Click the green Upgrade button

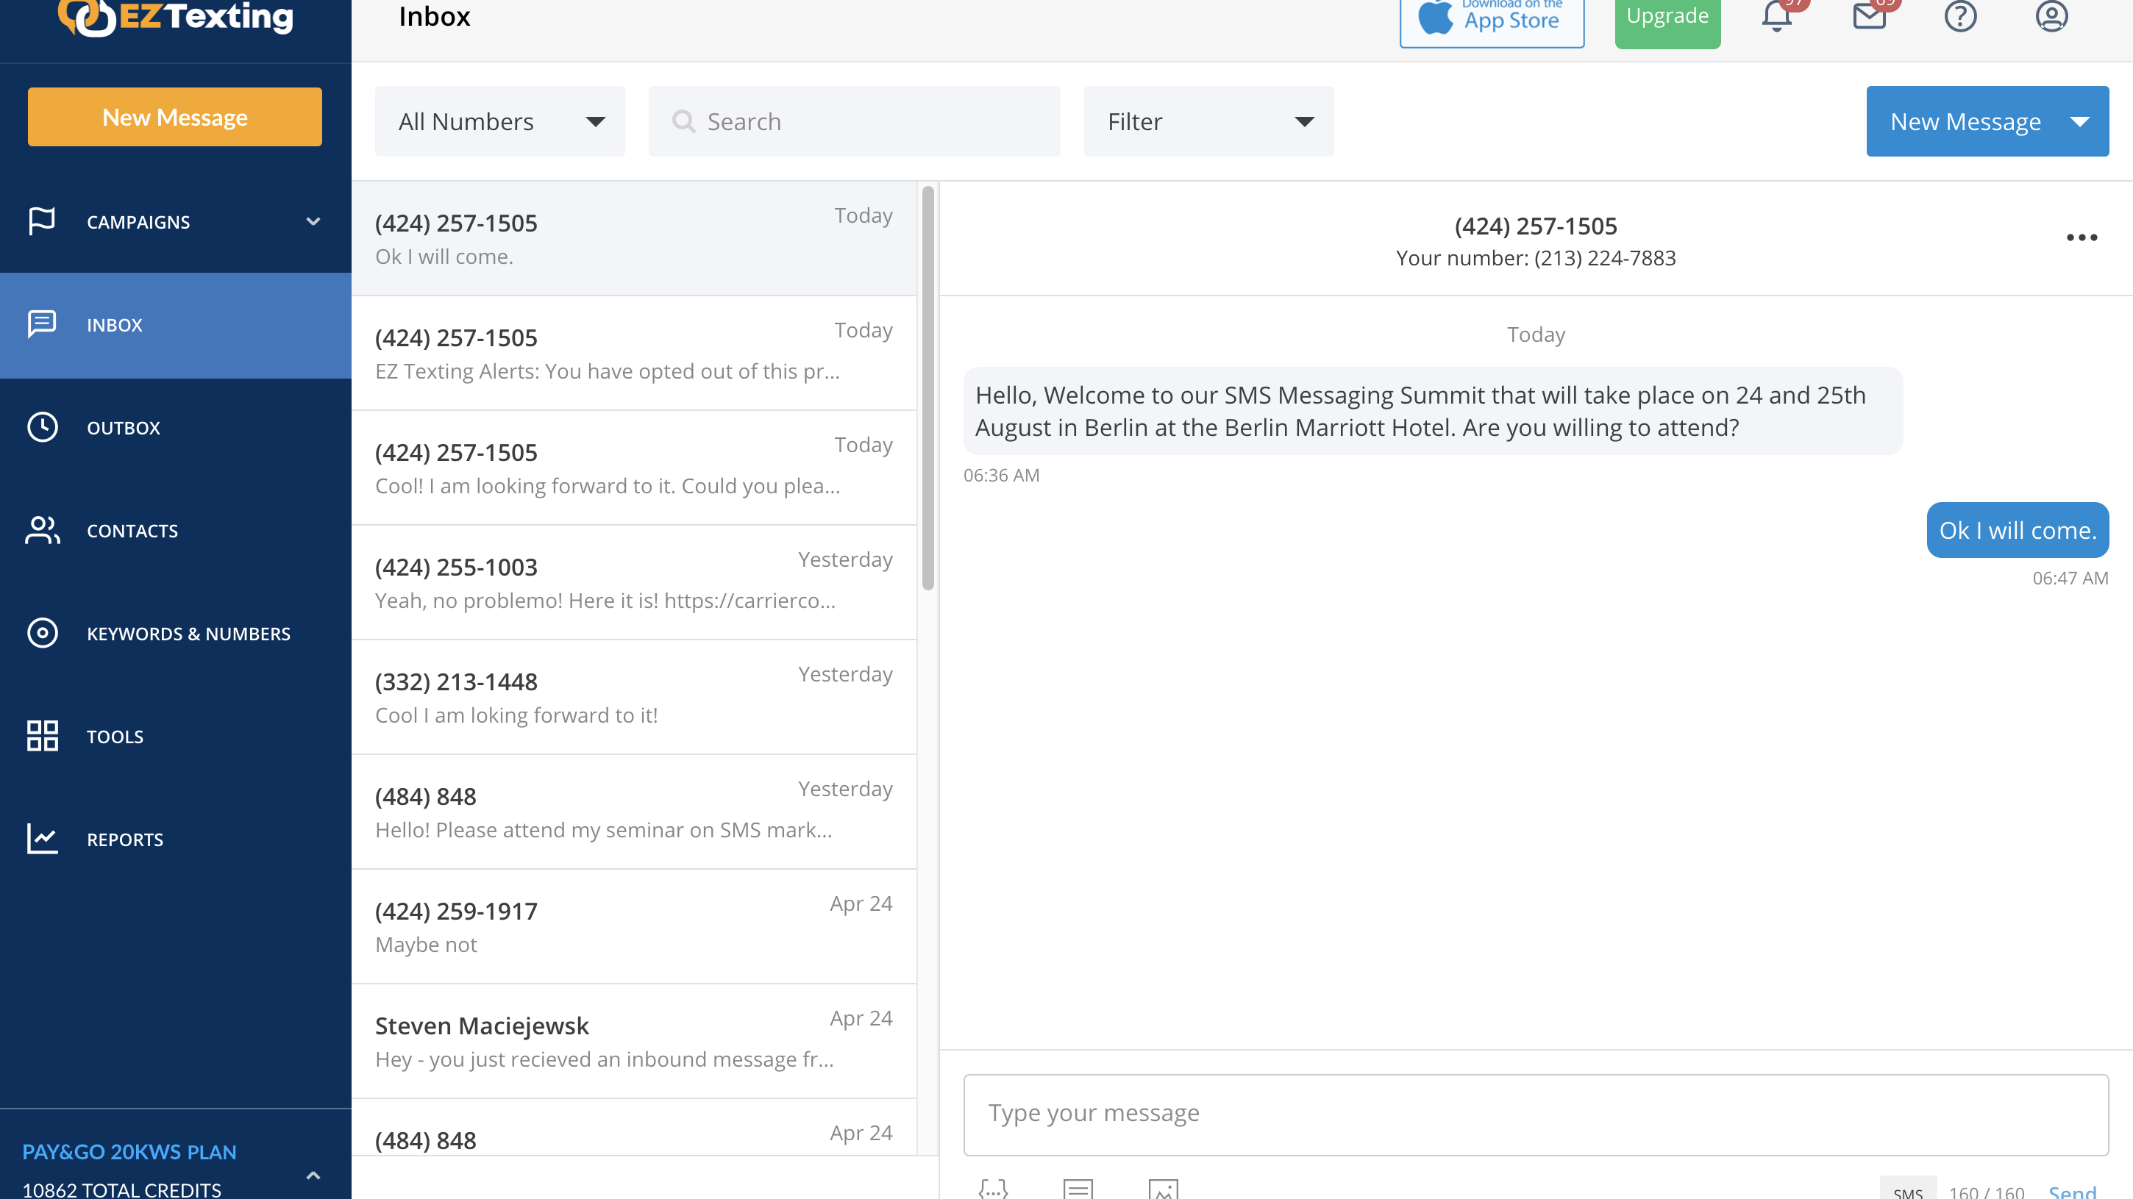tap(1667, 14)
